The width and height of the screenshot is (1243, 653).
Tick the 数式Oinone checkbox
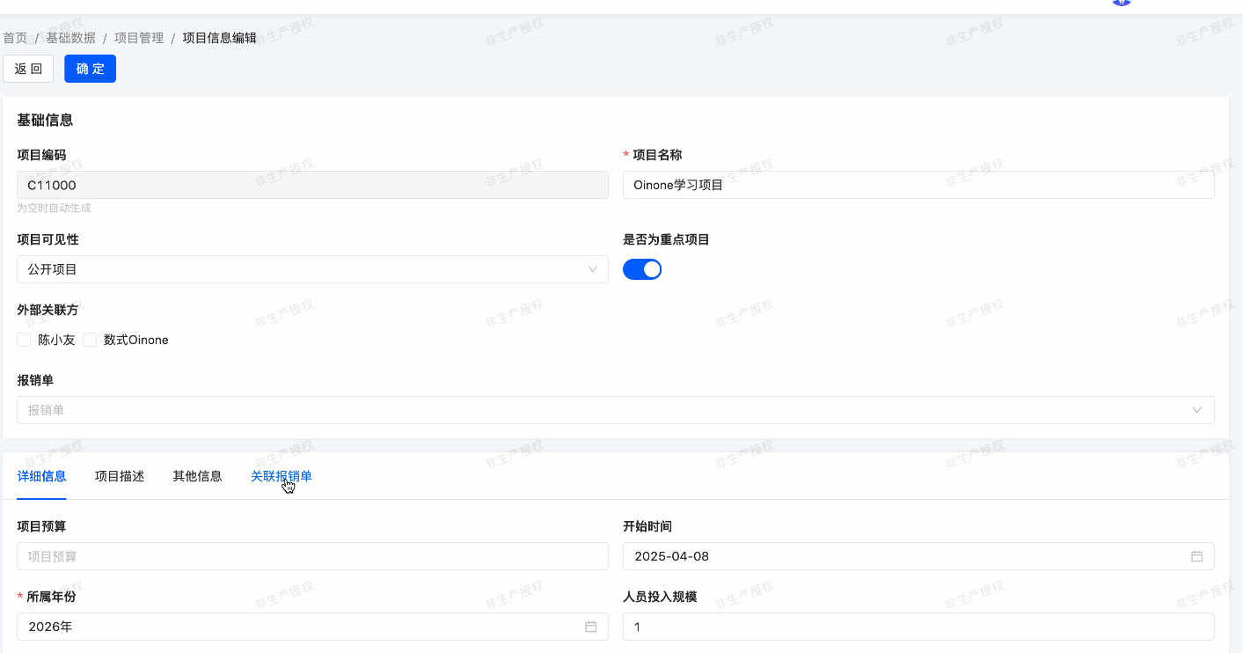pos(90,340)
